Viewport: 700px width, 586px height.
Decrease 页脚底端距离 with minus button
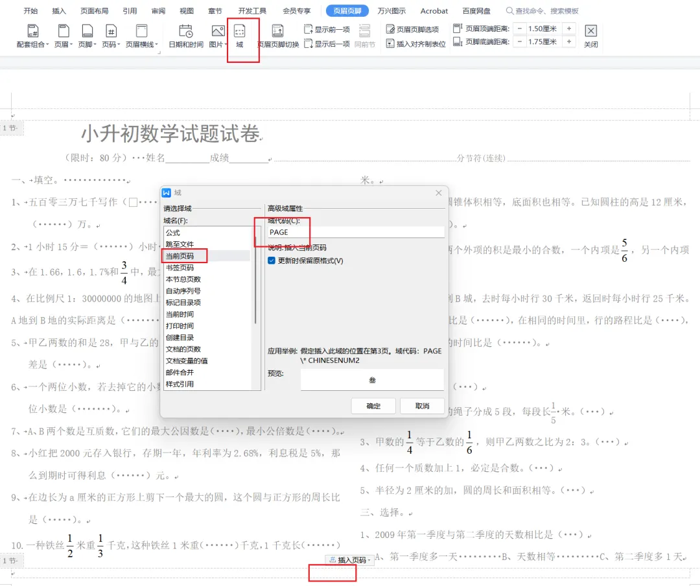520,42
